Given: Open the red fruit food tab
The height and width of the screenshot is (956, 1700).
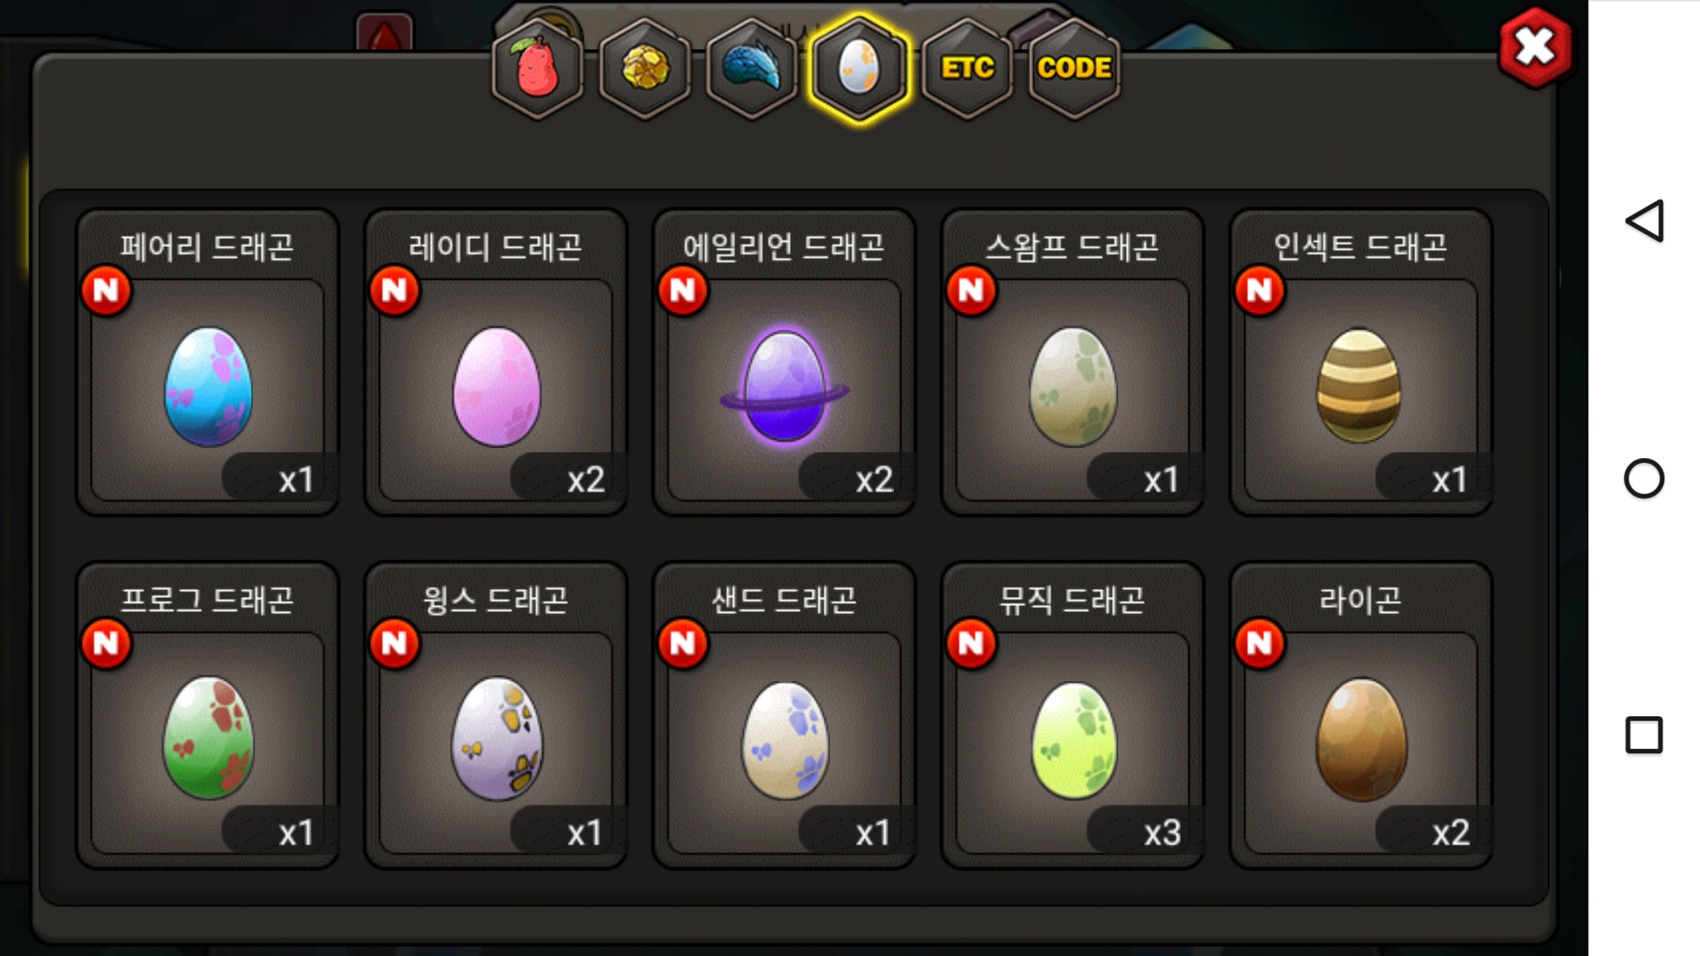Looking at the screenshot, I should [x=537, y=68].
